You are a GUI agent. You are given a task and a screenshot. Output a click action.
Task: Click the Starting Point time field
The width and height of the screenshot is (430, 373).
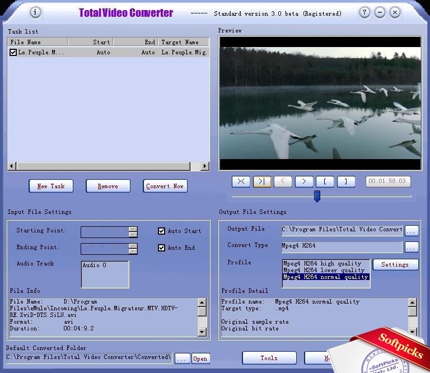coord(105,232)
